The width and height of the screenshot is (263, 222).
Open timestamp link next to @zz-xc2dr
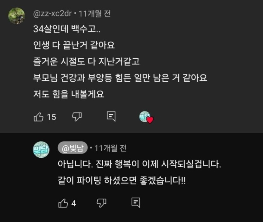pos(94,14)
